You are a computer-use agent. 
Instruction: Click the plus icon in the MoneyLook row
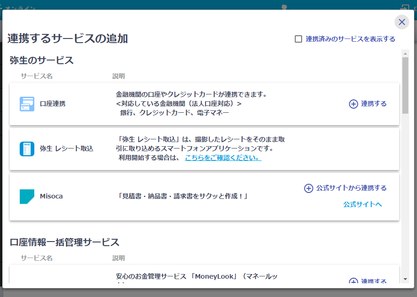pyautogui.click(x=353, y=281)
